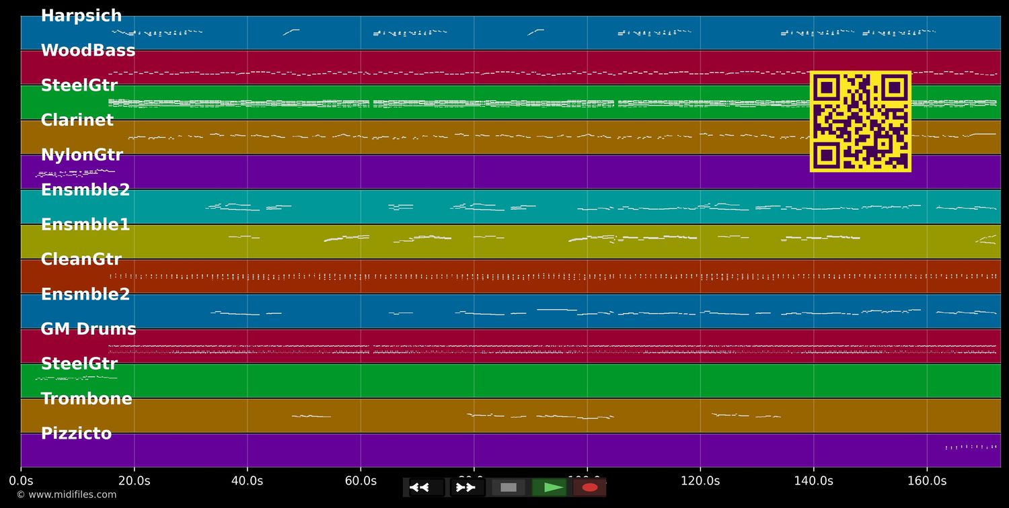Choose the Ensmble1 track label
This screenshot has width=1009, height=508.
pos(85,225)
